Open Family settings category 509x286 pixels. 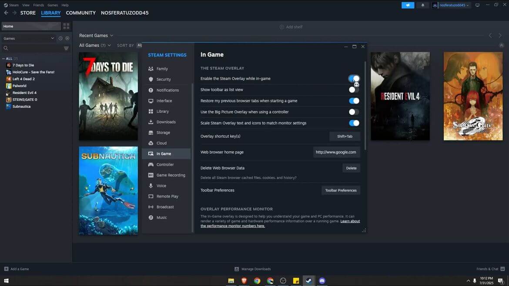[x=166, y=69]
